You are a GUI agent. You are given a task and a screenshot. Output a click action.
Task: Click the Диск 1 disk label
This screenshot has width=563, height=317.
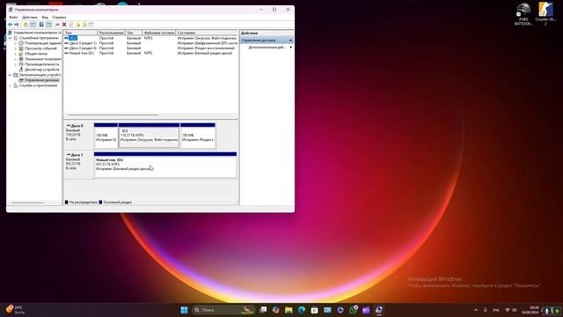[x=78, y=165]
